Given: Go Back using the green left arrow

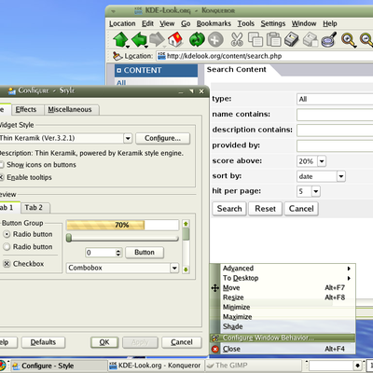Looking at the screenshot, I should [139, 39].
